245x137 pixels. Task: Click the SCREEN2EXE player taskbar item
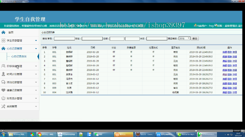207,135
